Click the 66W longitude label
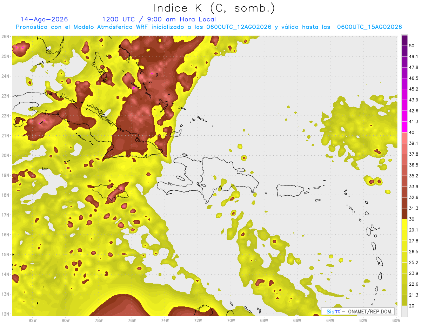Viewport: 421px width, 325px height. coord(297,320)
